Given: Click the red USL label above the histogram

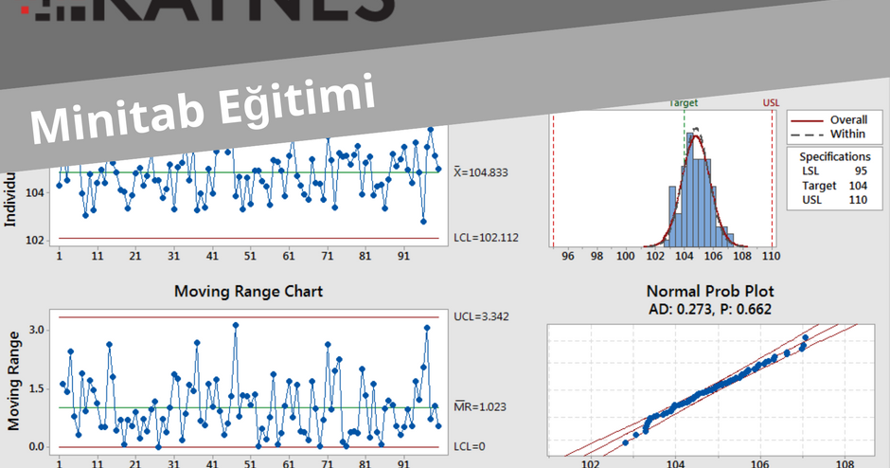Looking at the screenshot, I should (x=771, y=103).
